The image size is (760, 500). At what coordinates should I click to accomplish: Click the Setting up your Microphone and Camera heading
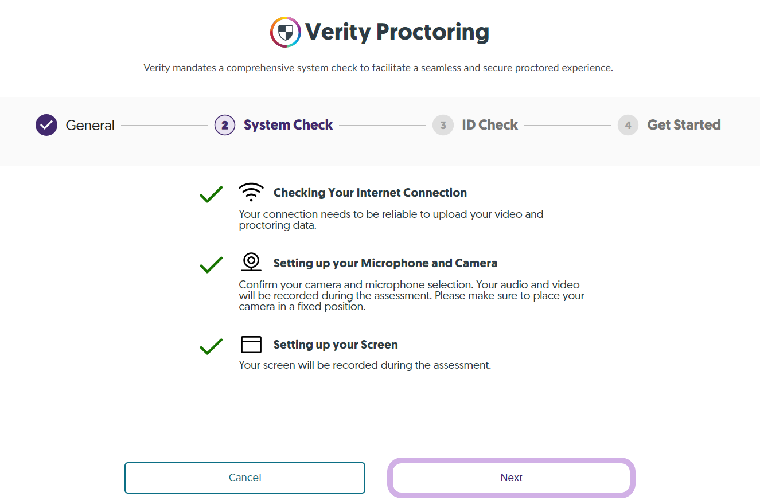coord(385,263)
